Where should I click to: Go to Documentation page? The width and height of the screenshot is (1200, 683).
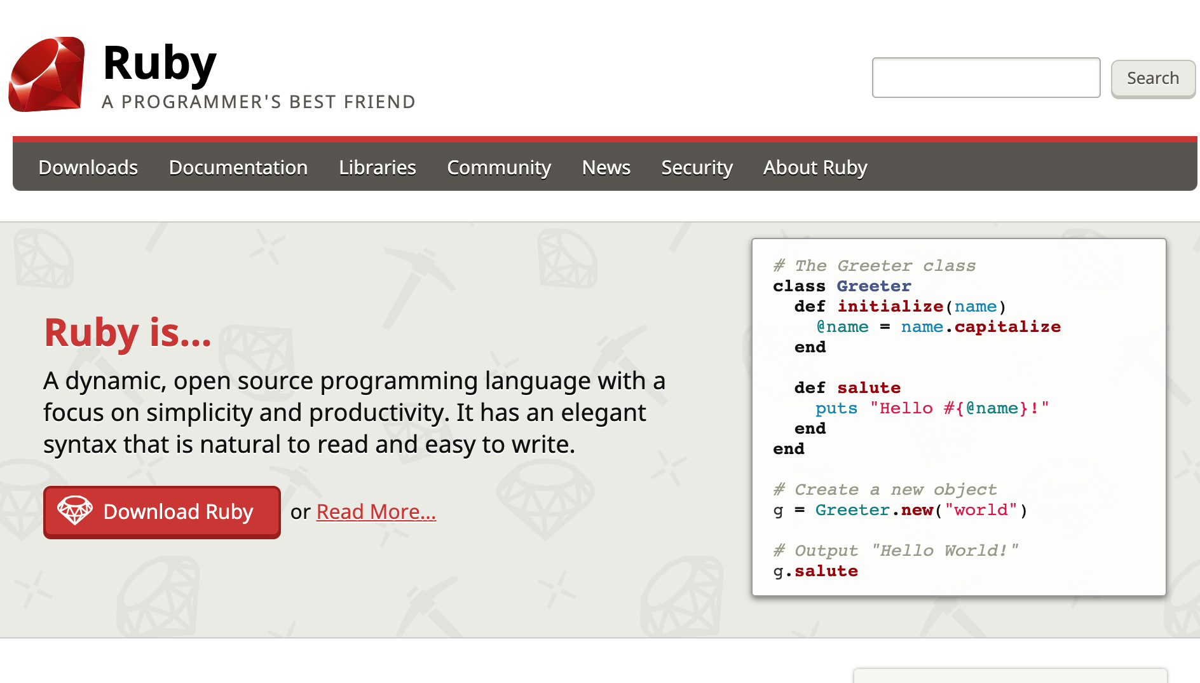(238, 167)
